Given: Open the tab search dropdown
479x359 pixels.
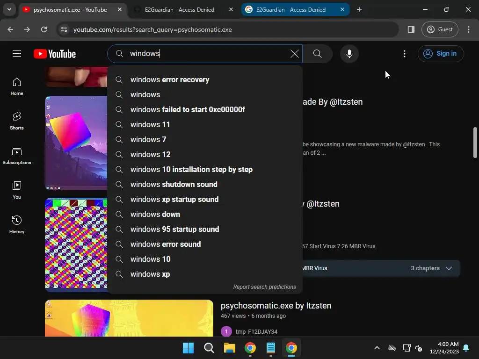Looking at the screenshot, I should click(x=9, y=9).
